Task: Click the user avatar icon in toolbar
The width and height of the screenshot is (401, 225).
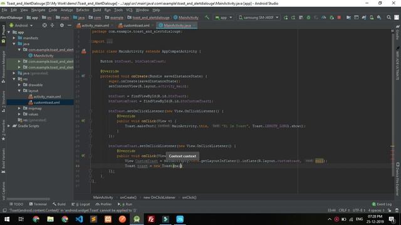Action: click(397, 17)
